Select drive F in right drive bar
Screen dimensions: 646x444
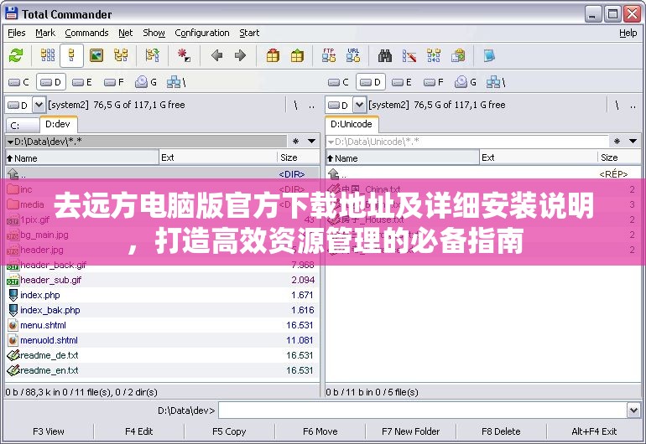[434, 82]
